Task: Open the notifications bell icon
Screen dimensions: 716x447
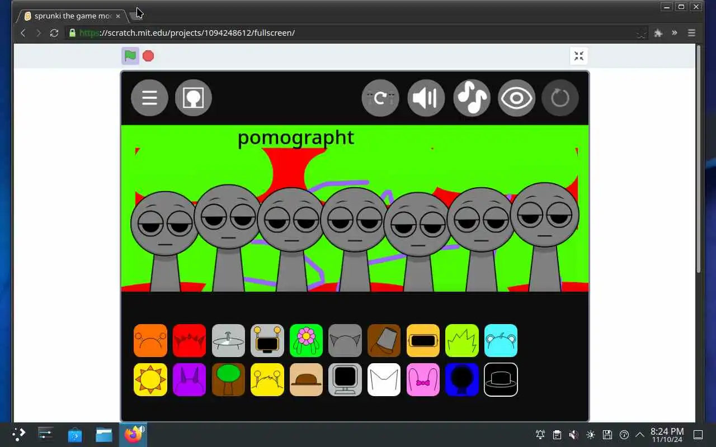Action: (540, 435)
